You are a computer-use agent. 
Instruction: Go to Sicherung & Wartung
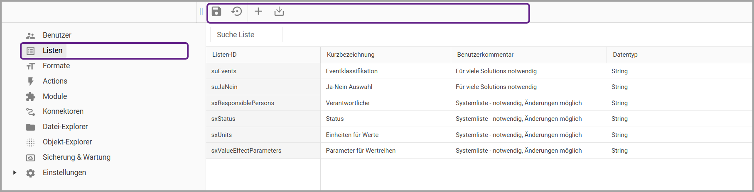tap(76, 157)
